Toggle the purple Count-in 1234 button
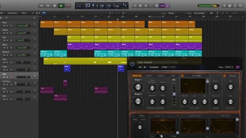 pos(162,6)
